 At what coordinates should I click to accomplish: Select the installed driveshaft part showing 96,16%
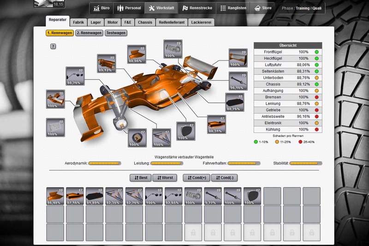click(238, 81)
